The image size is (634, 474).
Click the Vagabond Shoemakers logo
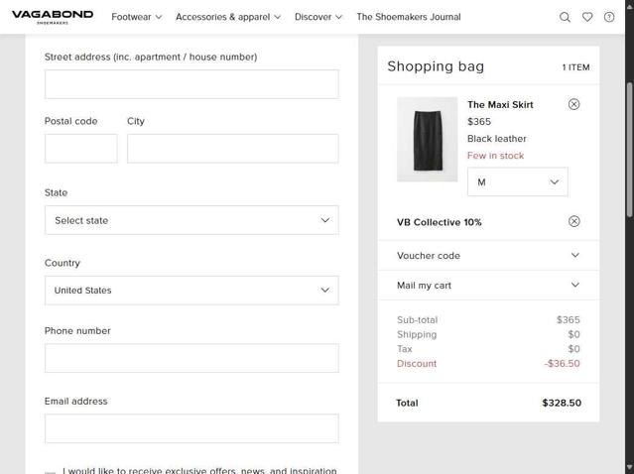53,17
